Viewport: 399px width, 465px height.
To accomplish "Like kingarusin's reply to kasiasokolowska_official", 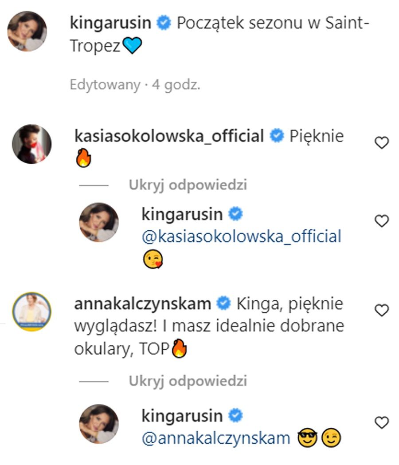I will tap(382, 221).
